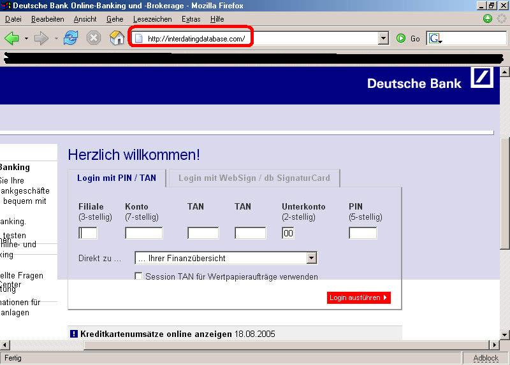510x365 pixels.
Task: Click the second TAN input field
Action: [x=250, y=233]
